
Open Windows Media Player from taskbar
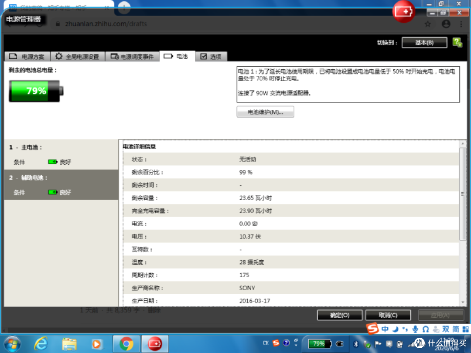97,344
